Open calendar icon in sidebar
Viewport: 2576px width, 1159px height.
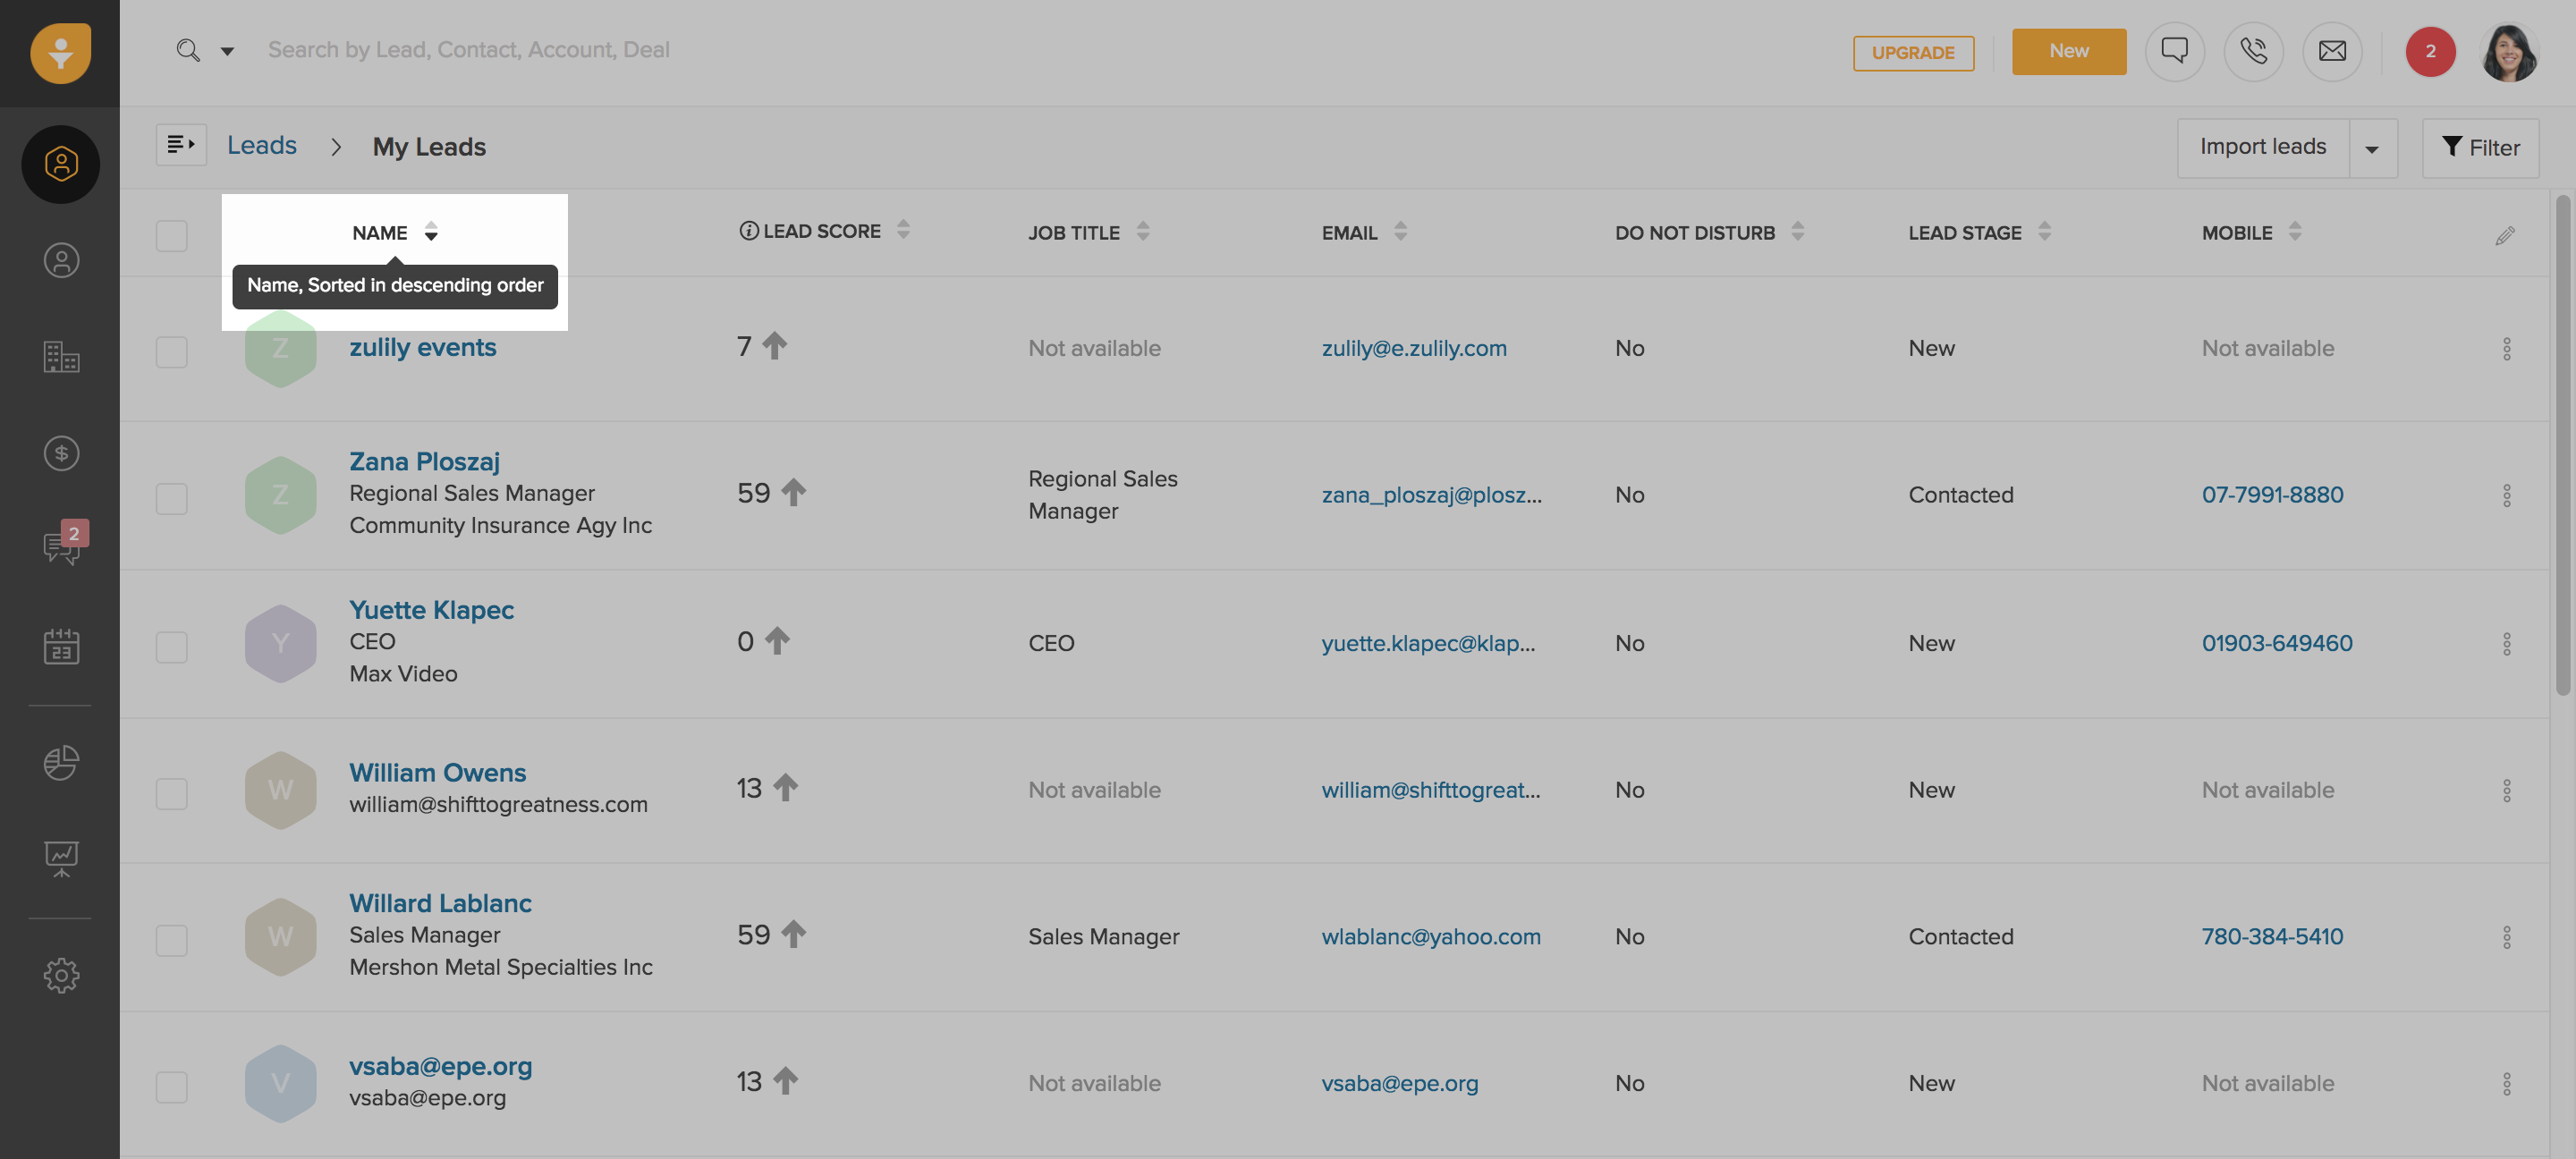[61, 647]
